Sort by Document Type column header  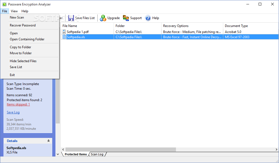point(251,26)
